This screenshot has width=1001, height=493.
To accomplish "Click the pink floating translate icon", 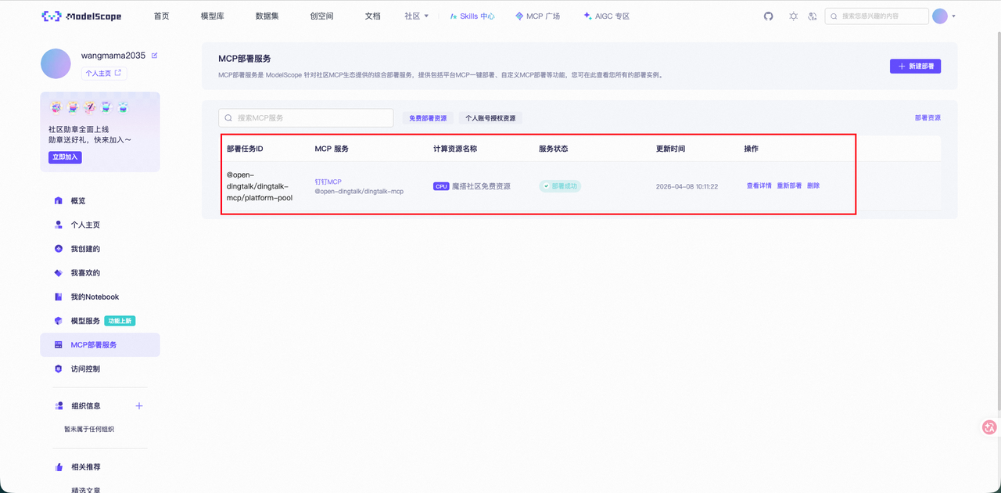I will [989, 427].
